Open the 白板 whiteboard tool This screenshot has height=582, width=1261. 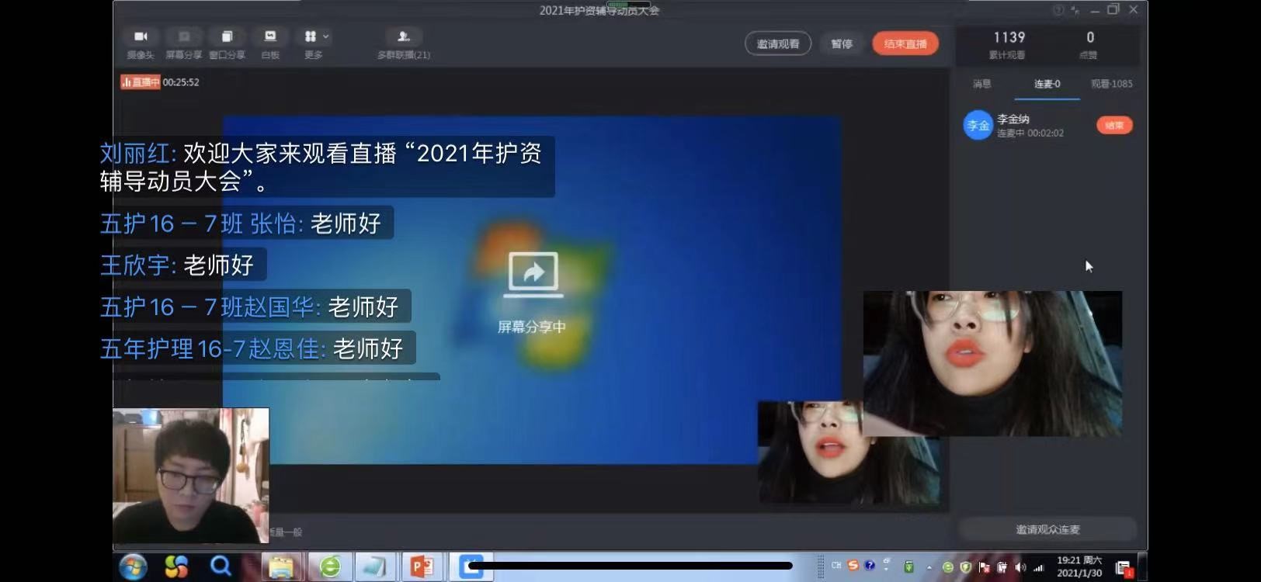point(270,37)
